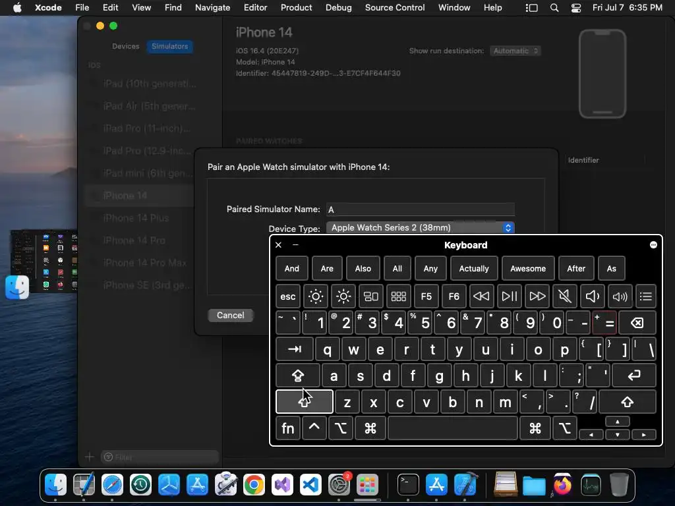Open Control Center in the menu bar
The height and width of the screenshot is (506, 675).
pyautogui.click(x=575, y=8)
